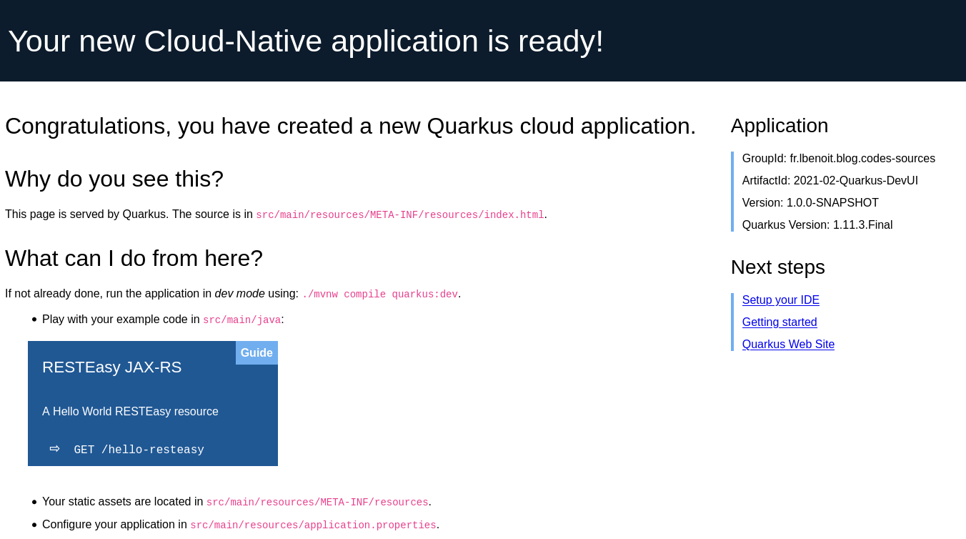Click the Congratulations headline text
The width and height of the screenshot is (966, 539).
(x=350, y=126)
